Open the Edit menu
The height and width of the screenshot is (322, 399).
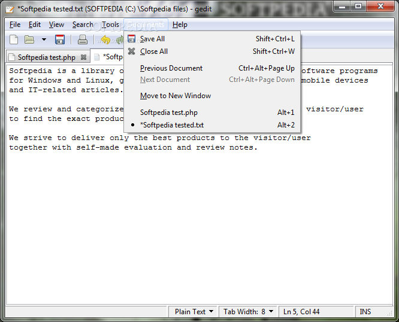[35, 25]
